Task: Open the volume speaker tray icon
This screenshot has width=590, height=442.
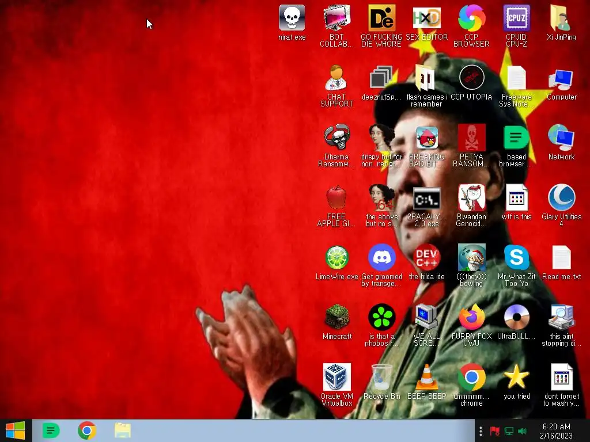Action: click(522, 431)
